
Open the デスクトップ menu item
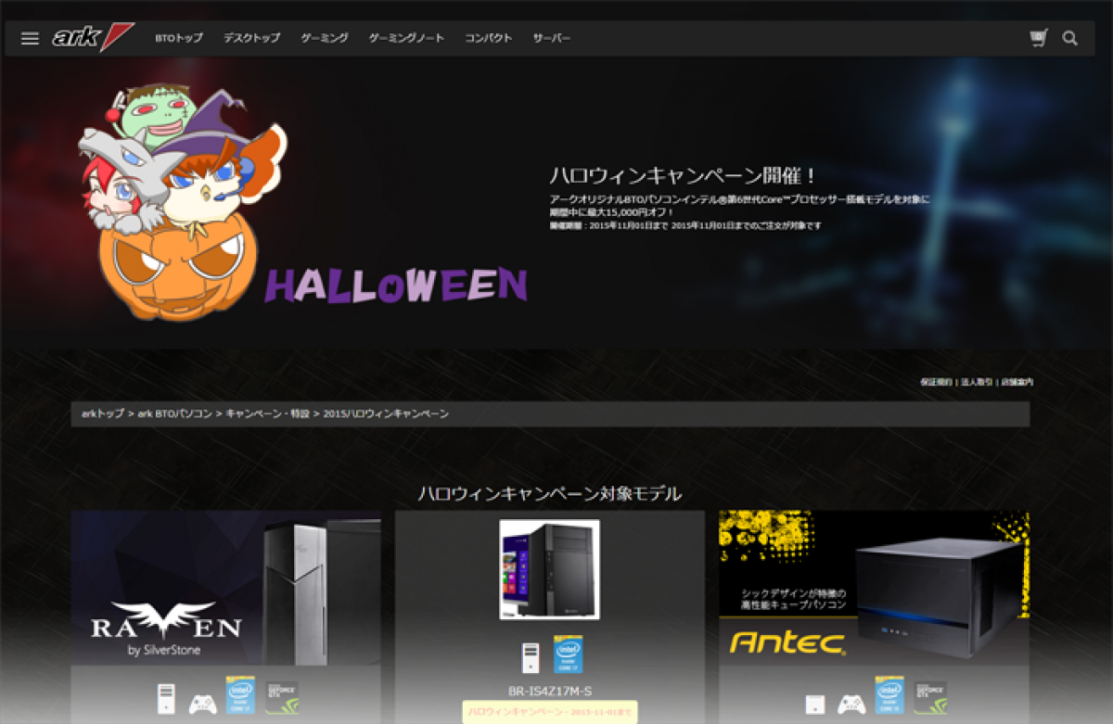[x=251, y=38]
